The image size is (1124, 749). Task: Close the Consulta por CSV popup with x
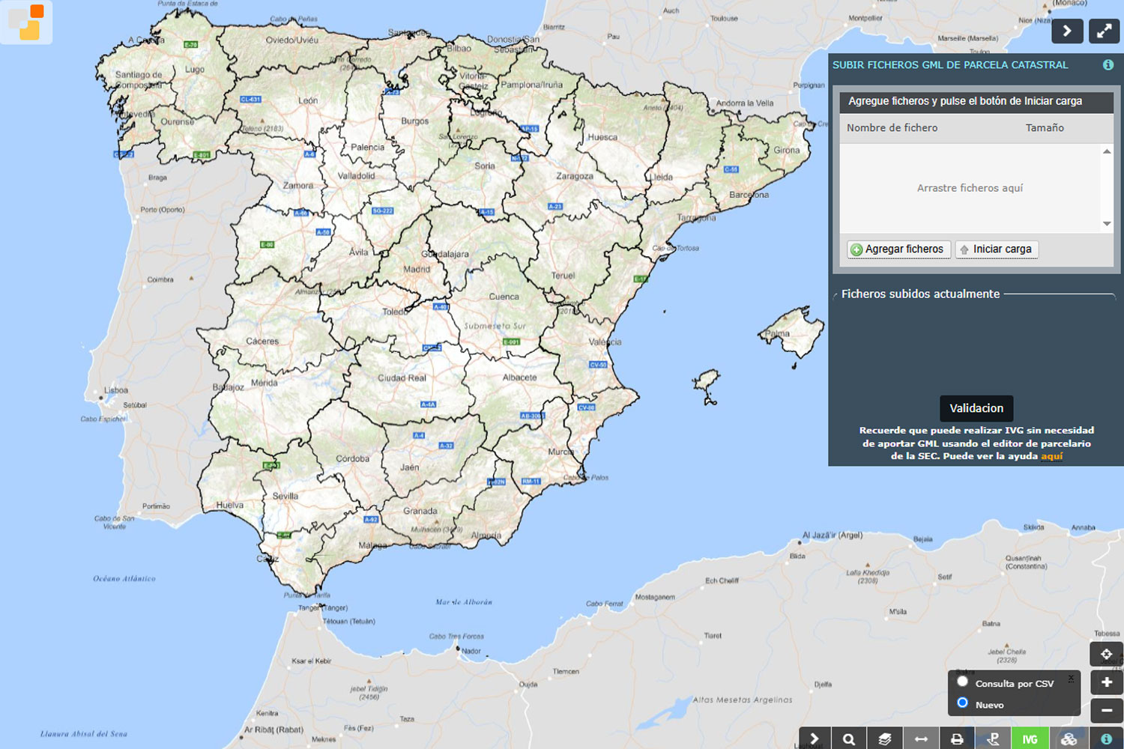coord(1071,678)
